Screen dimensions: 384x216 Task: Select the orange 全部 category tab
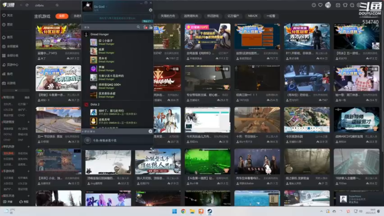(62, 16)
